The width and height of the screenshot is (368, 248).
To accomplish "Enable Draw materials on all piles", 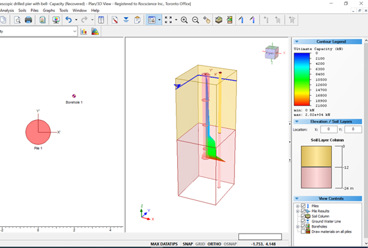I will (303, 232).
